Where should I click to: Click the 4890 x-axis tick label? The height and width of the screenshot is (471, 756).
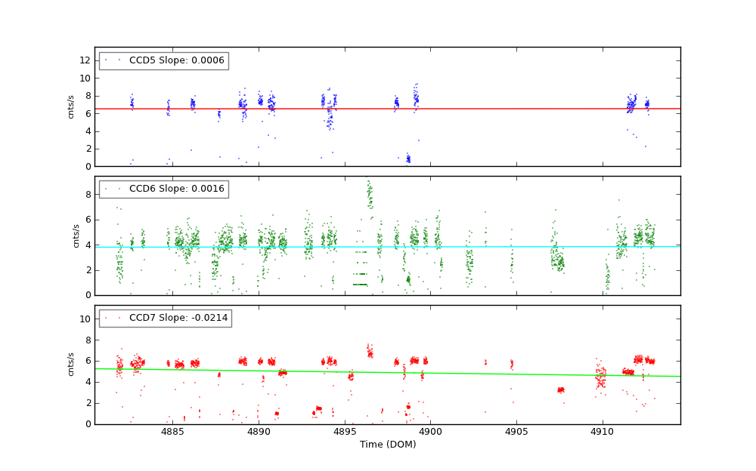259,433
